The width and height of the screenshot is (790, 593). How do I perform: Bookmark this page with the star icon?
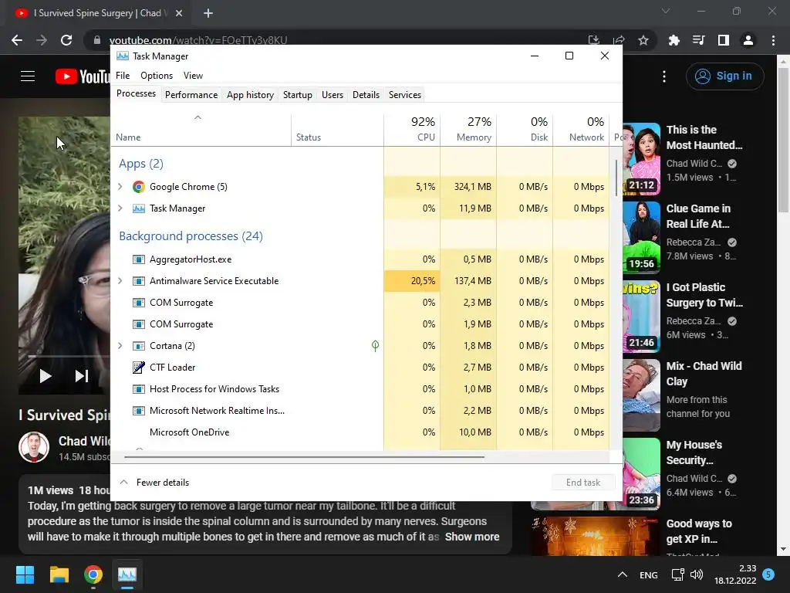pos(643,40)
